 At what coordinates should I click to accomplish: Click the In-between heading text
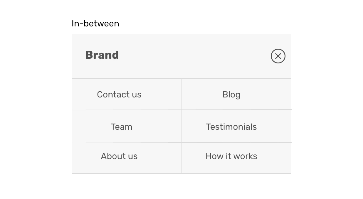95,23
